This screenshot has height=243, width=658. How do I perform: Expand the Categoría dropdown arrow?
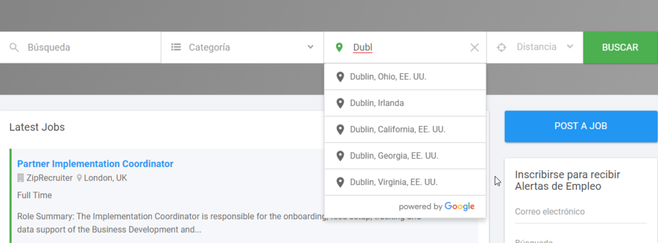[310, 47]
